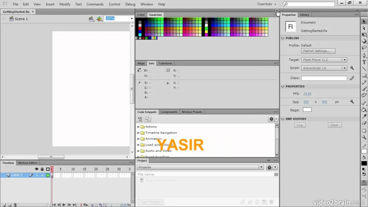Select the Brush tool
Viewport: 368px width, 207px height.
(364, 89)
